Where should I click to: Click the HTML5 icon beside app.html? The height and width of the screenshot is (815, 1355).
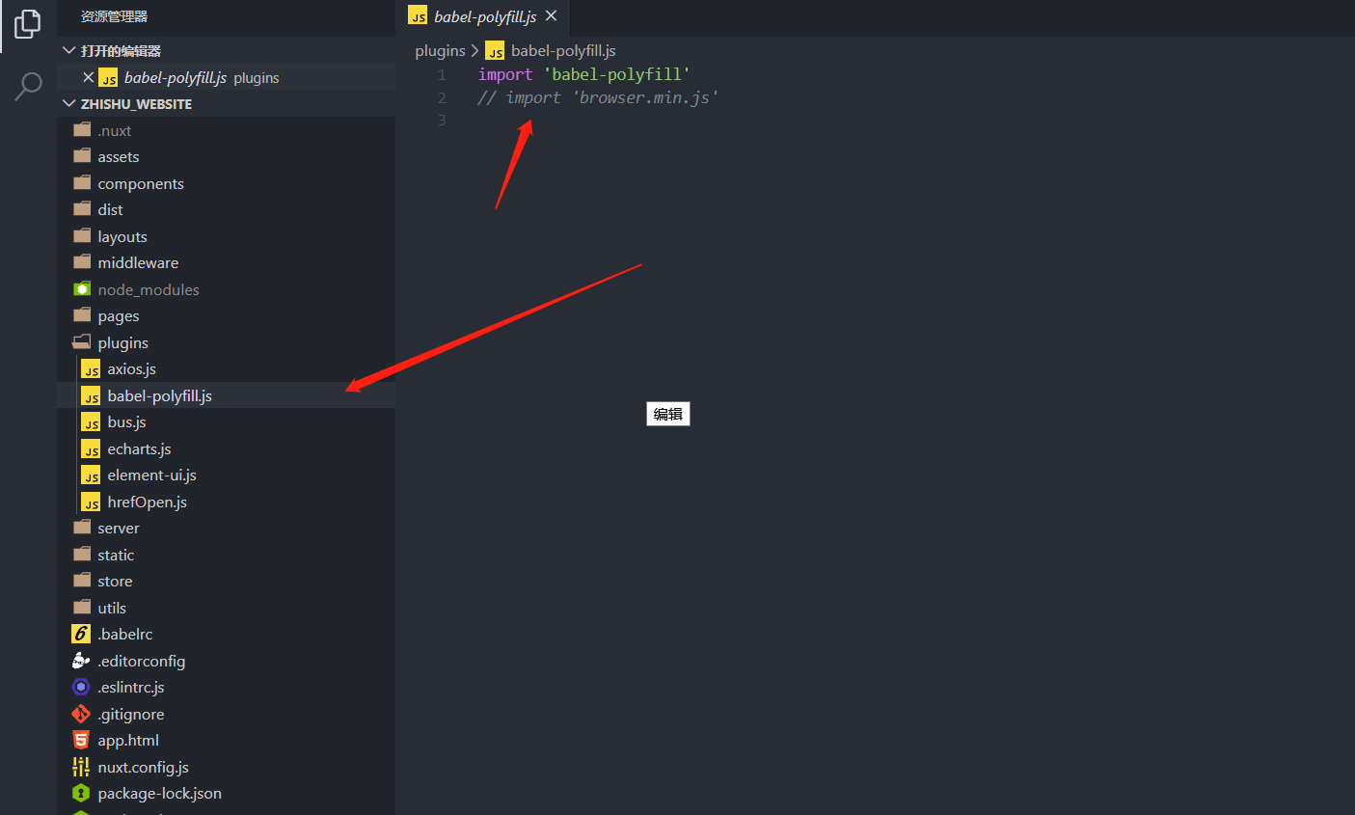coord(81,740)
